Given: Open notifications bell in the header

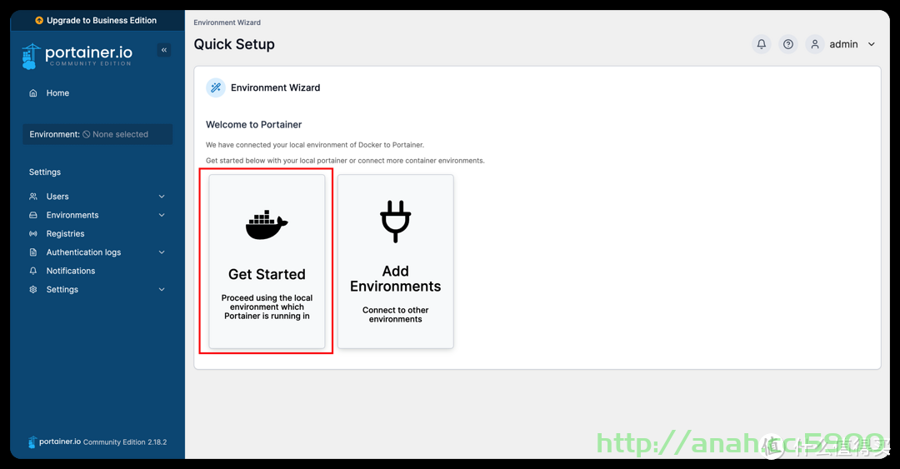Looking at the screenshot, I should 762,44.
